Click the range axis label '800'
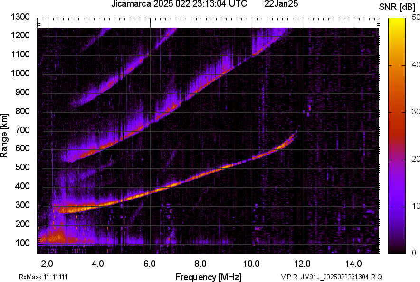 [x=22, y=110]
